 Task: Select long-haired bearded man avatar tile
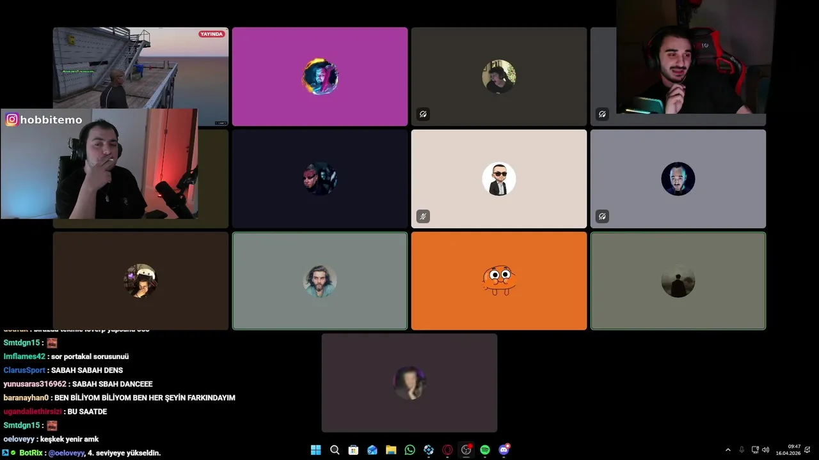pos(320,281)
